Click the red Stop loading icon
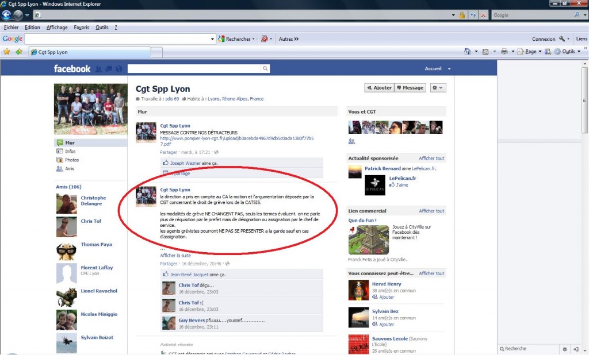The image size is (589, 355). [x=483, y=15]
